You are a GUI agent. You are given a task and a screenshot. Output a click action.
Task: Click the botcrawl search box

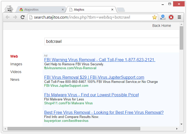pyautogui.click(x=112, y=42)
